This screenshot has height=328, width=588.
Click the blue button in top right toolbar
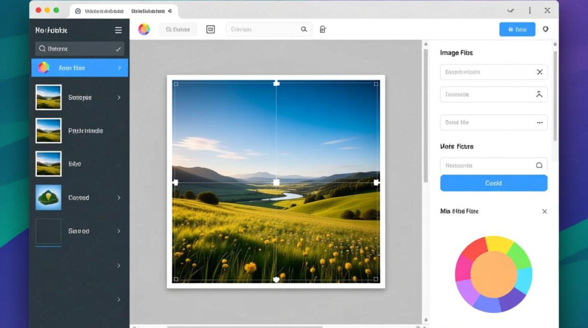click(x=517, y=29)
